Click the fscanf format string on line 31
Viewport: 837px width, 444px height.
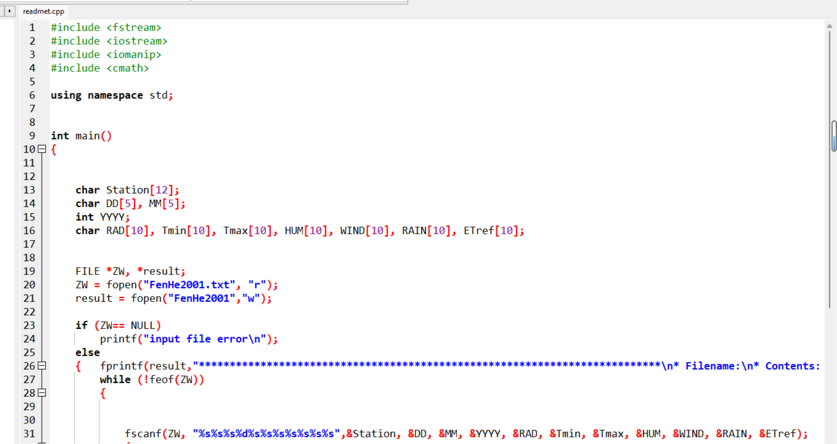(x=266, y=434)
